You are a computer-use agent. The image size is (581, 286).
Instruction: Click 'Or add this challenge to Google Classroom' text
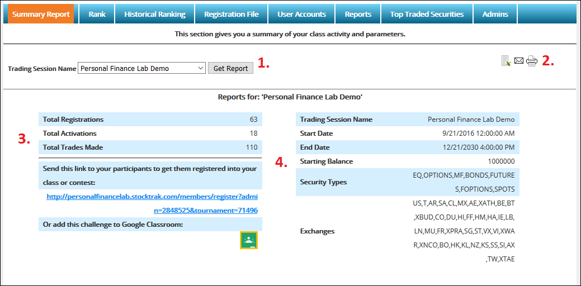coord(113,224)
